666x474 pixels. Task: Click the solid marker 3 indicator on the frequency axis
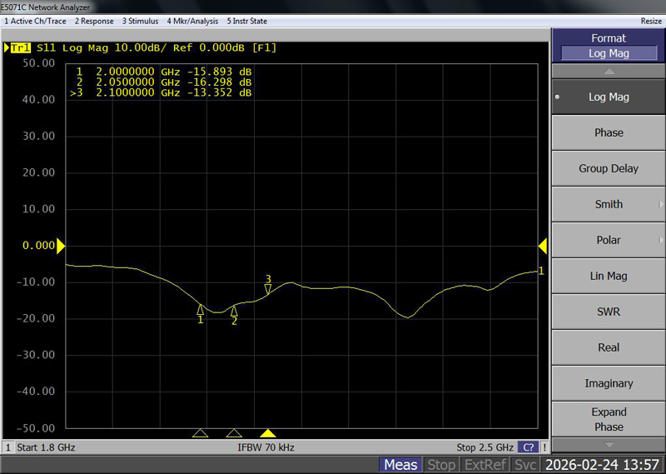268,433
